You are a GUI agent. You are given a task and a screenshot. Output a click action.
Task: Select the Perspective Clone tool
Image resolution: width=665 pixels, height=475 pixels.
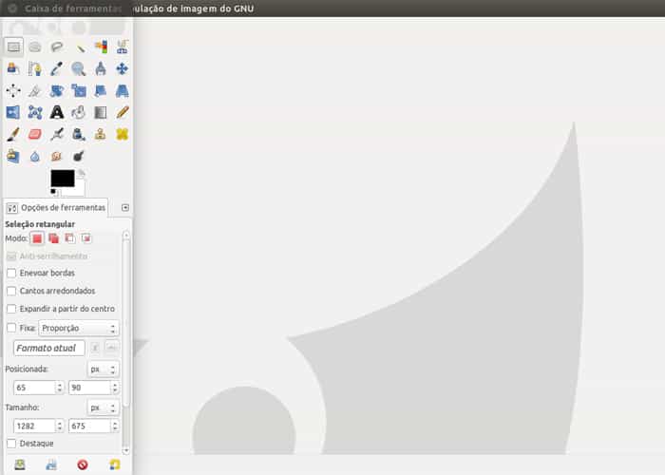(x=13, y=157)
